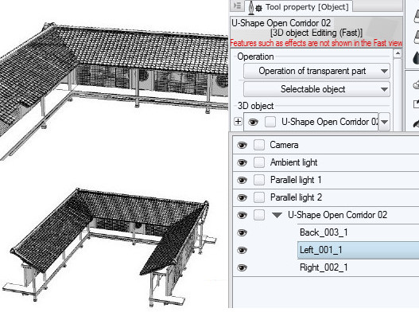Click the panel menu icon beside Tool property tab
The image size is (419, 316).
tap(237, 6)
